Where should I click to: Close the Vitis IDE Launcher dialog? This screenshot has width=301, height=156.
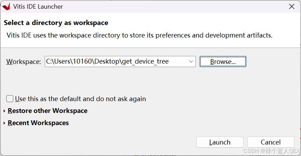(292, 7)
